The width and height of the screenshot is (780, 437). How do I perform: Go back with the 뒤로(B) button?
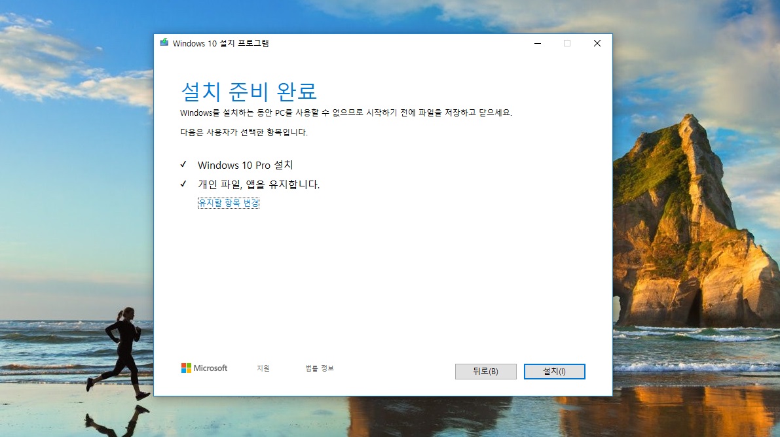[x=485, y=372]
